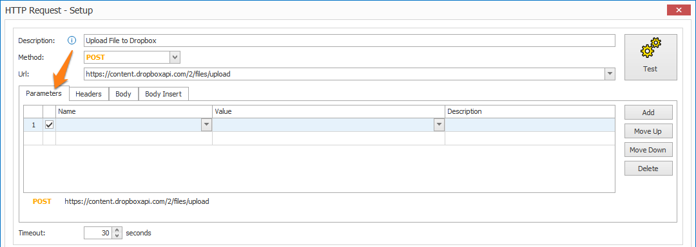Expand the Url dropdown arrow

(610, 74)
